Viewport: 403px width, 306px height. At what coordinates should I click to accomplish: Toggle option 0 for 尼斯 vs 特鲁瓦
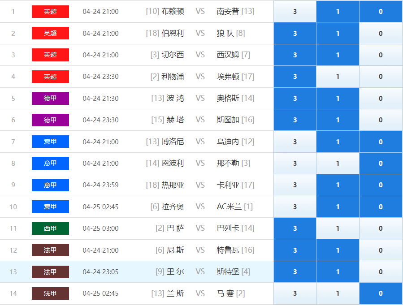381,250
